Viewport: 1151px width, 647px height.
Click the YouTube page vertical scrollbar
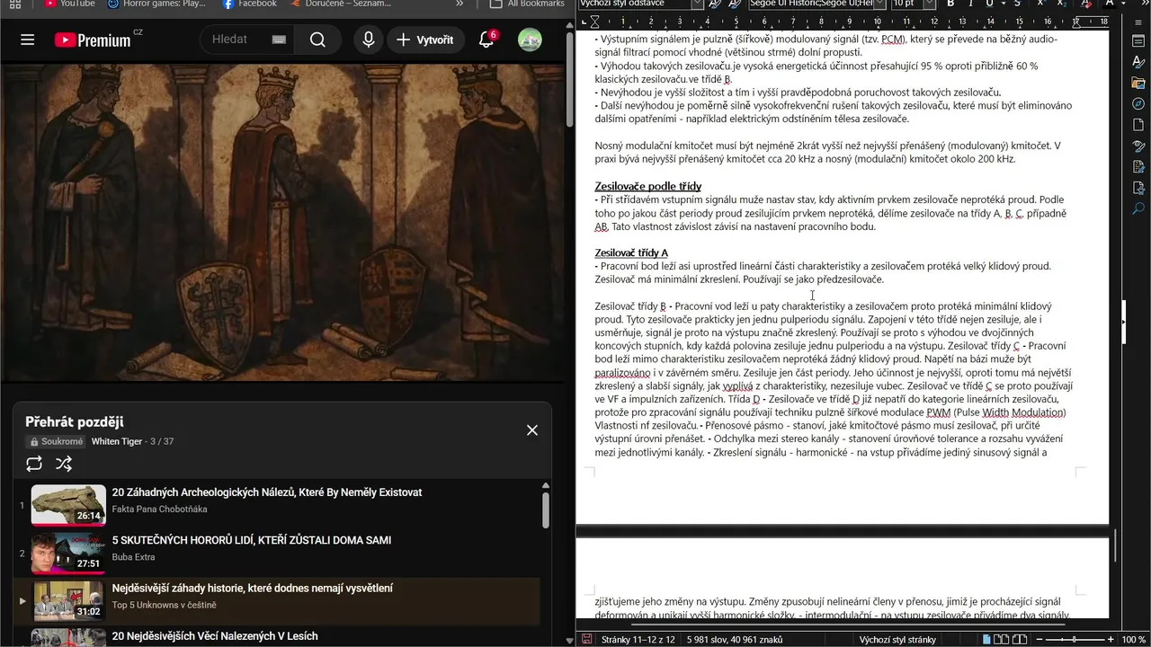569,81
